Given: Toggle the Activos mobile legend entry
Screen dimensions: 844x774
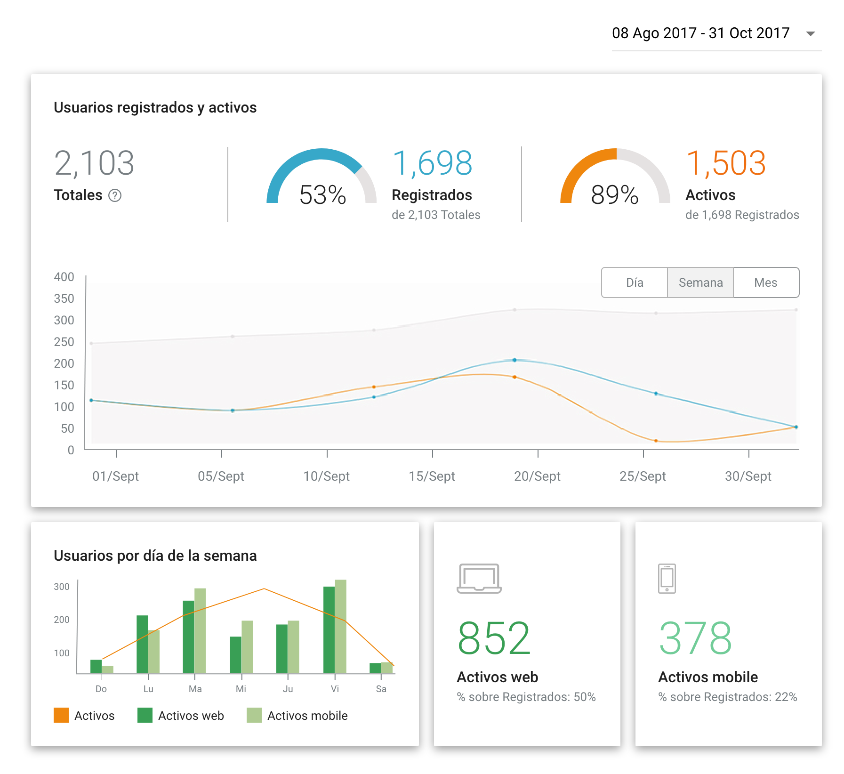Looking at the screenshot, I should (297, 715).
